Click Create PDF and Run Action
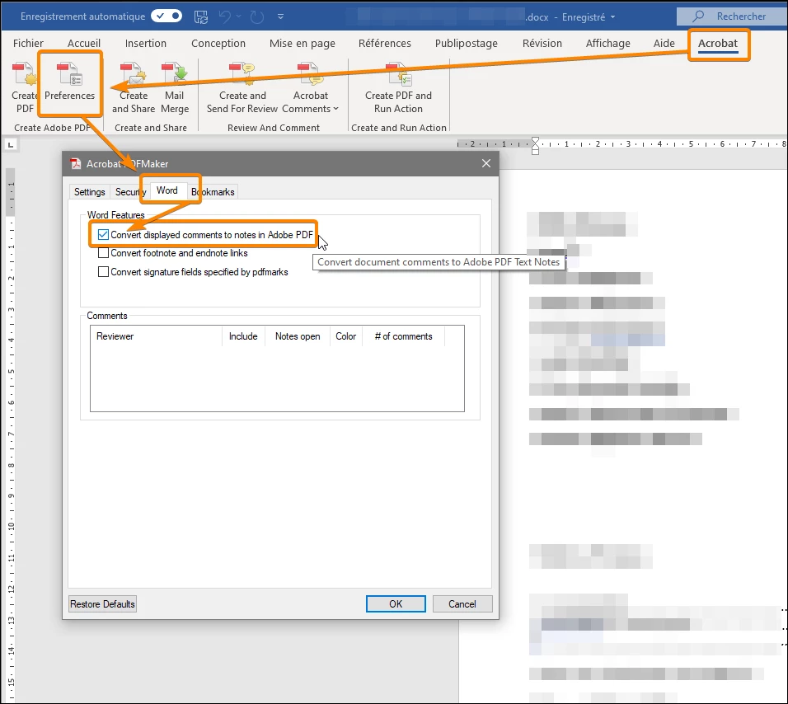Image resolution: width=788 pixels, height=704 pixels. (398, 88)
